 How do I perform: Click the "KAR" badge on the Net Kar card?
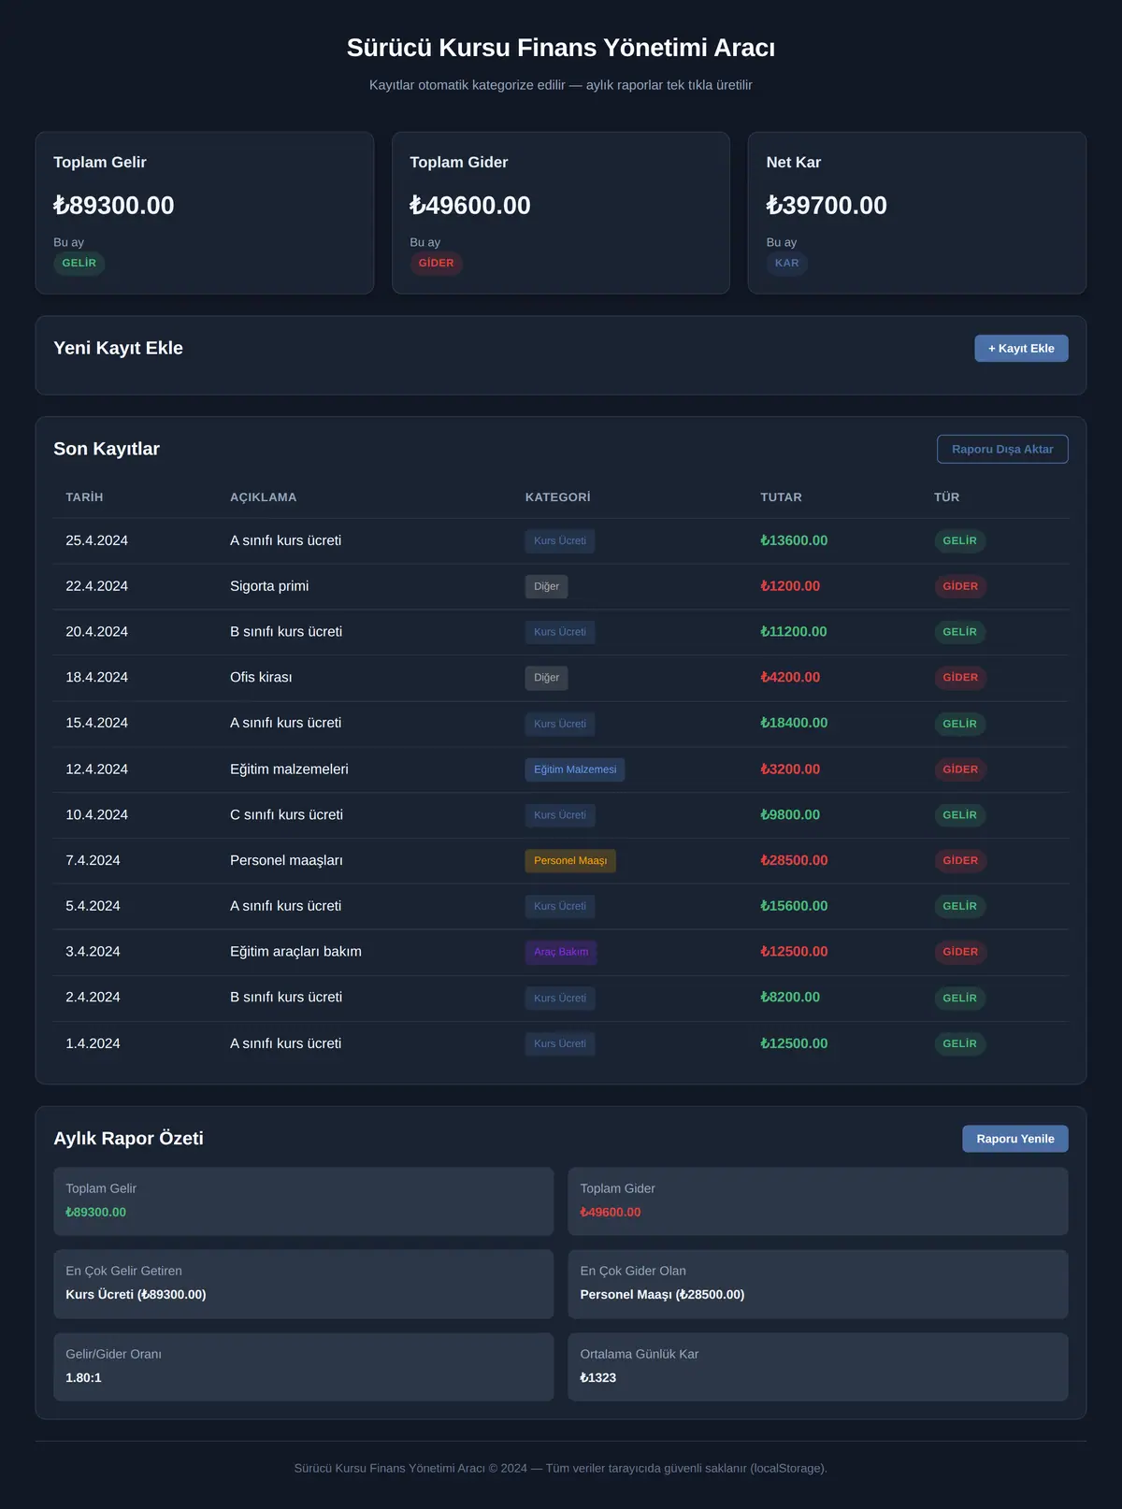pyautogui.click(x=787, y=264)
